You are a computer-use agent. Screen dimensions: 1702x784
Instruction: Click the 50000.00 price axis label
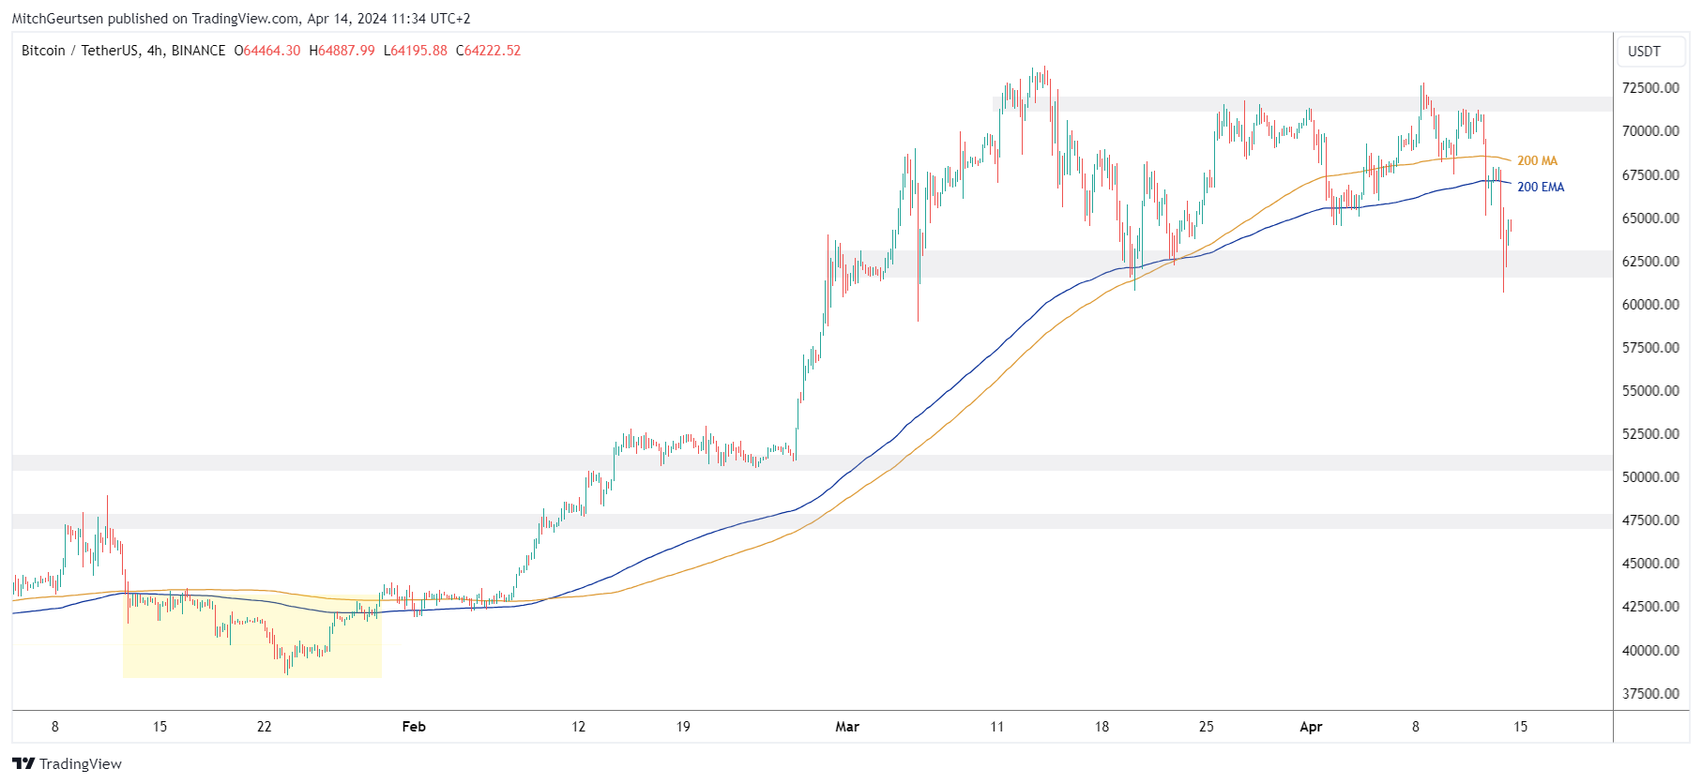coord(1650,477)
